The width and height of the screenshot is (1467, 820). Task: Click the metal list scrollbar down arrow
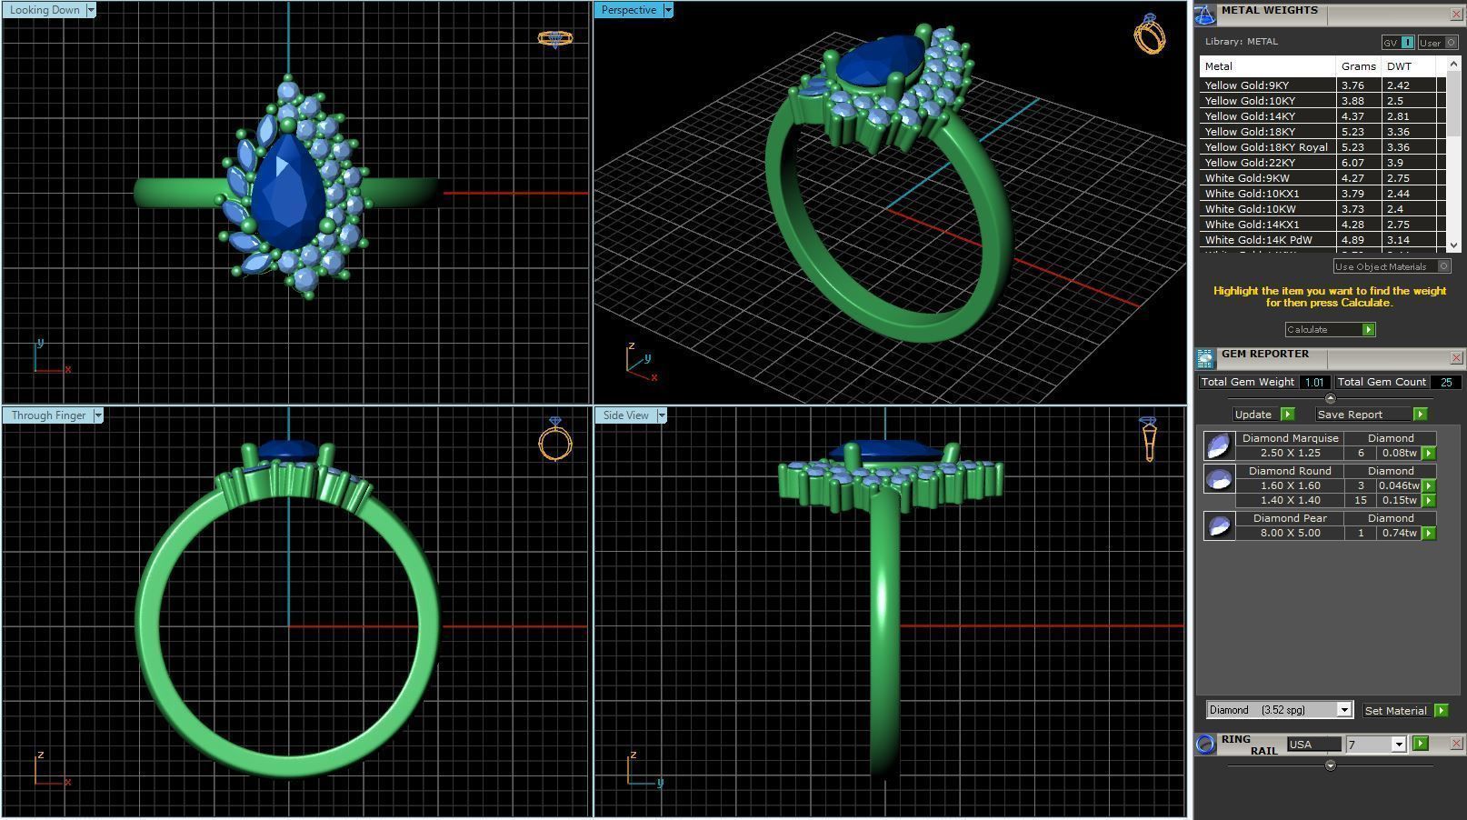coord(1452,245)
